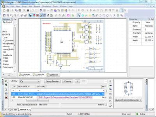Screen dimensions: 156x117
Task: Expand the Symbol CorporateDemo dropdown
Action: tap(141, 100)
